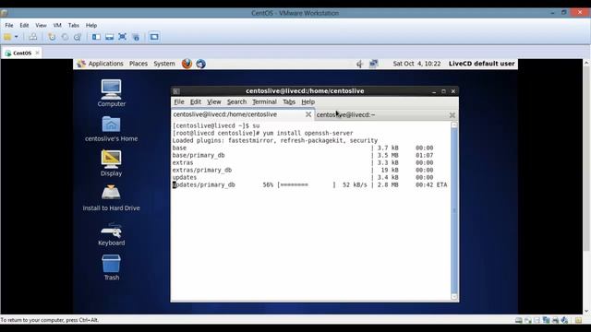Click the network connection panel icon
Viewport: 591px width, 332px height.
pyautogui.click(x=373, y=64)
